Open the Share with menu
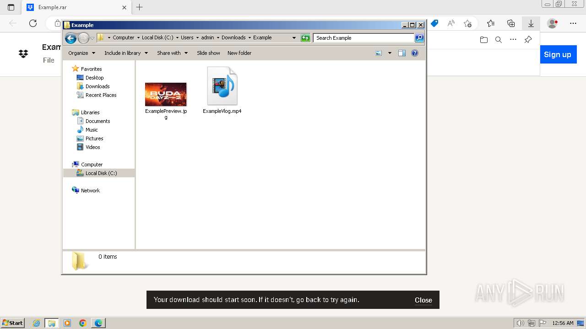 coord(172,53)
